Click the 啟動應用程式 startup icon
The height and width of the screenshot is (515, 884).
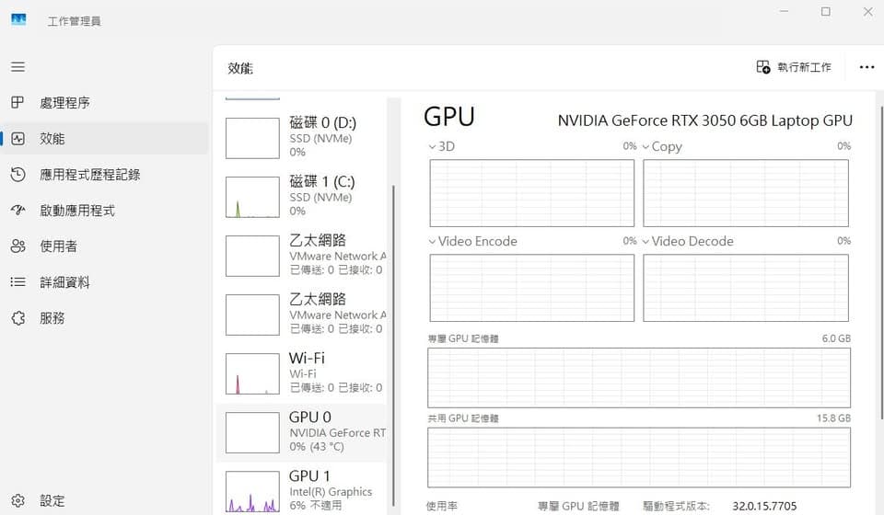click(x=18, y=211)
